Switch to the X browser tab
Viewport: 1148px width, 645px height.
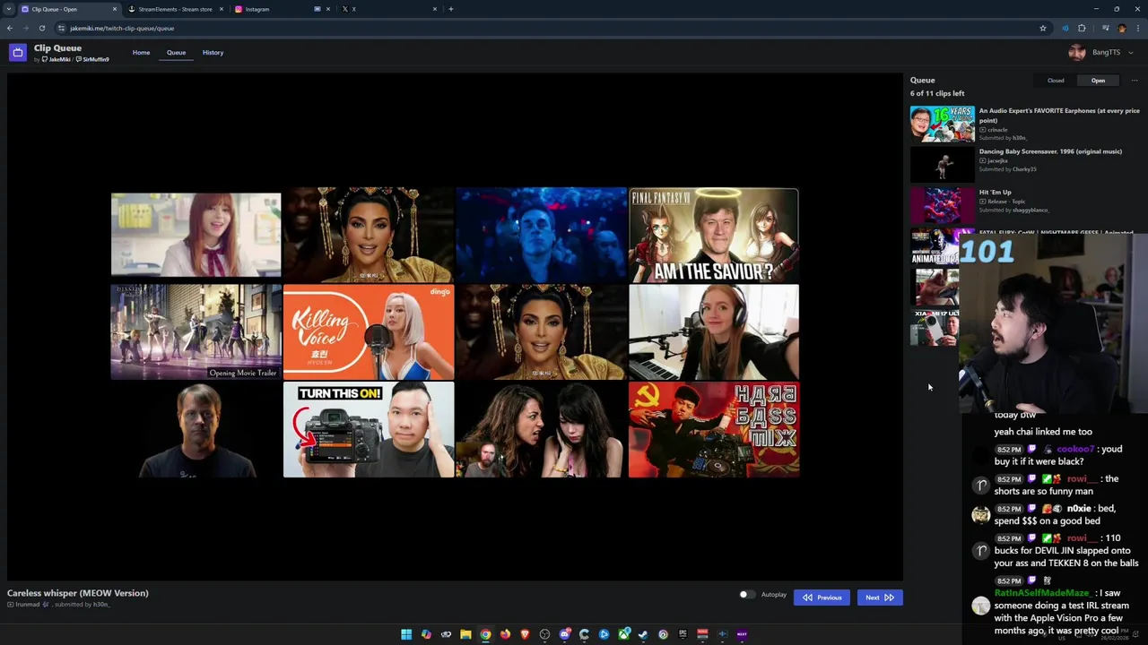[387, 9]
